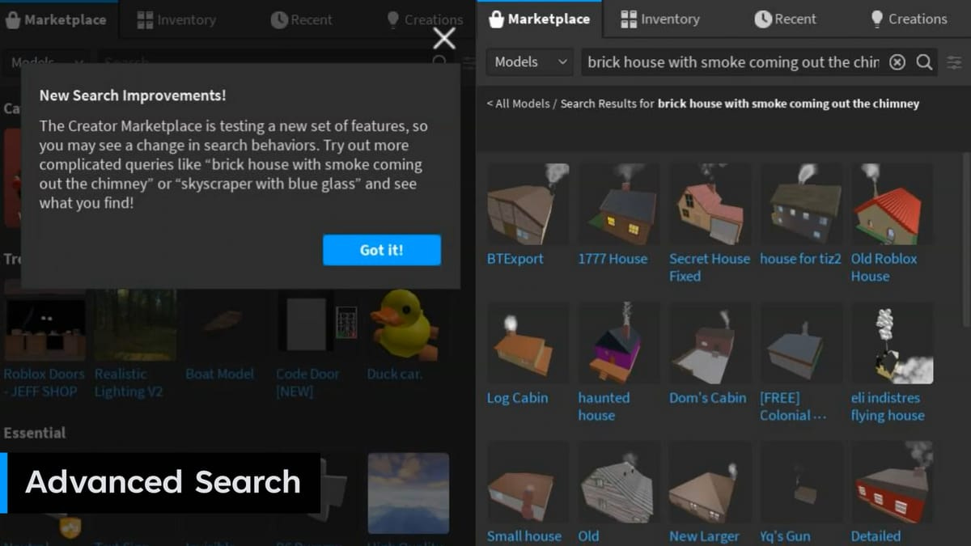Viewport: 971px width, 546px height.
Task: Select Boat Model thumbnail in left panel
Action: (x=226, y=326)
